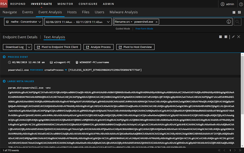Collapse the Large Meta Values section
The height and width of the screenshot is (153, 244).
[x=4, y=81]
